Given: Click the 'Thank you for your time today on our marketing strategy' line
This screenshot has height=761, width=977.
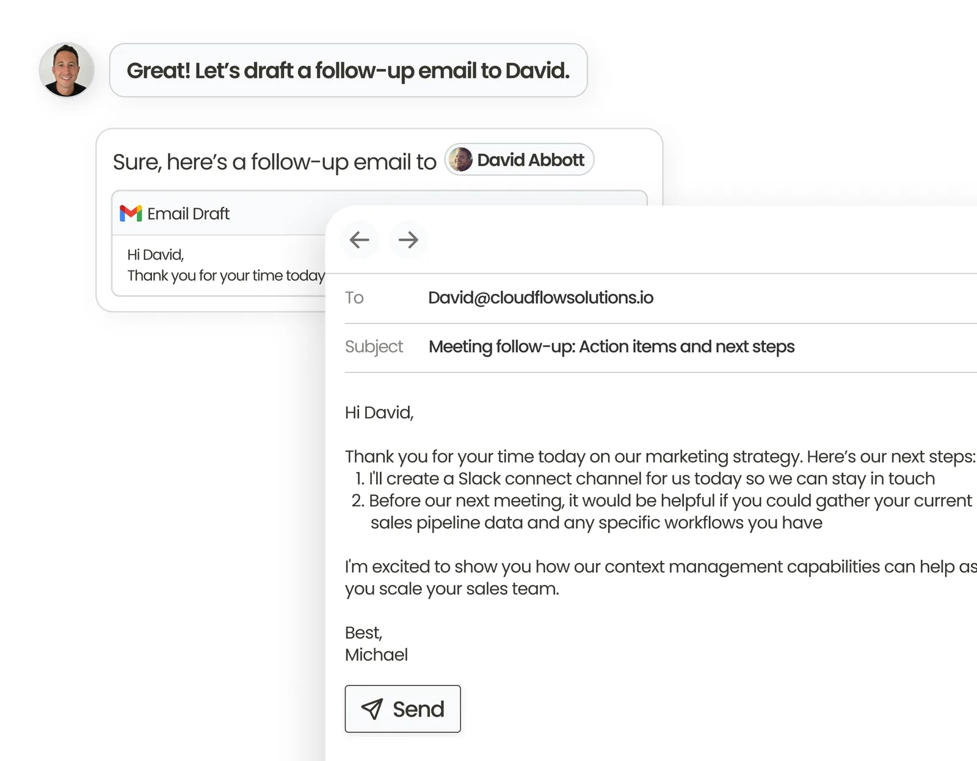Looking at the screenshot, I should (660, 456).
